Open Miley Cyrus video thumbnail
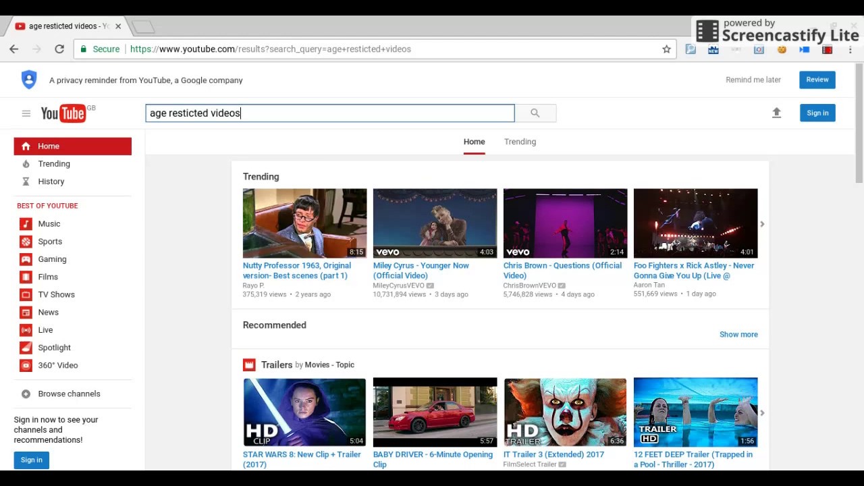864x486 pixels. (x=435, y=223)
